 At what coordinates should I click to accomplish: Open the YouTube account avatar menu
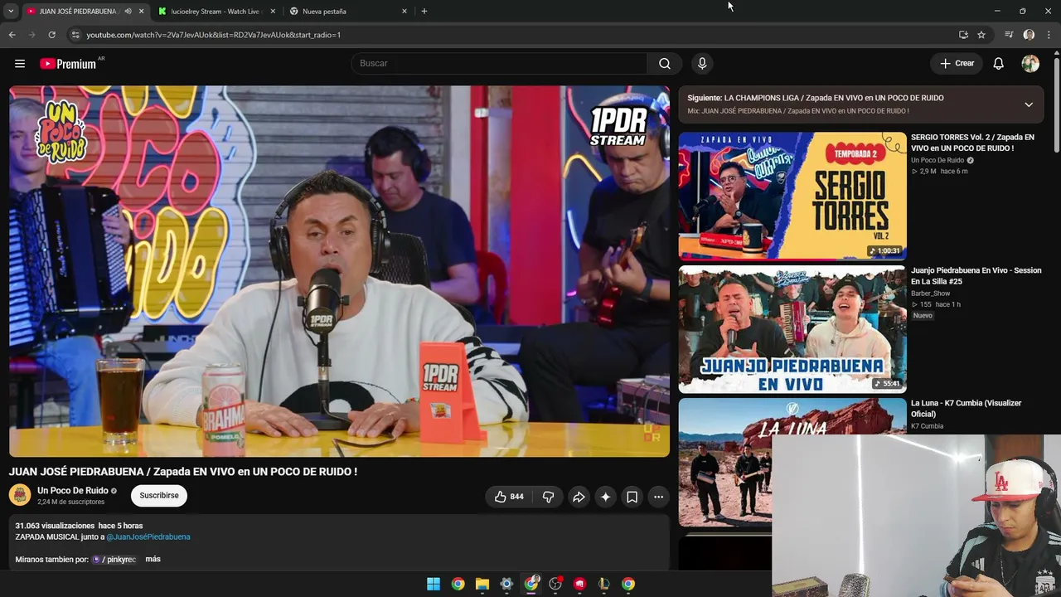pyautogui.click(x=1030, y=64)
